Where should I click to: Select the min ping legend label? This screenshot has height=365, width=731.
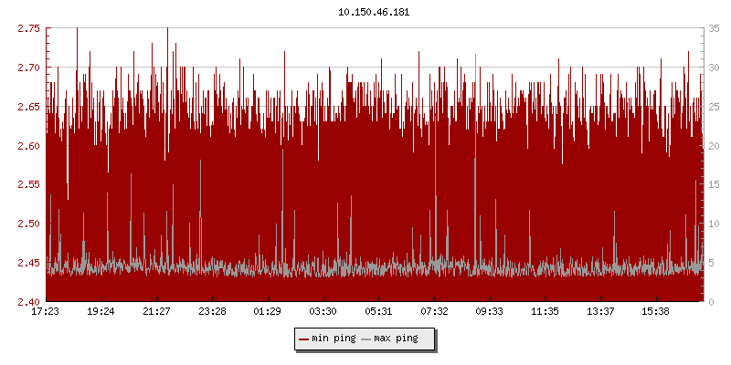(x=334, y=339)
